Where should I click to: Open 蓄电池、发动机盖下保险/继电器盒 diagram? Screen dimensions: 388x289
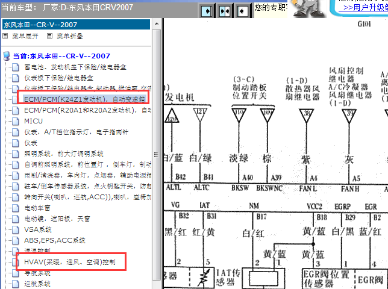(x=75, y=67)
